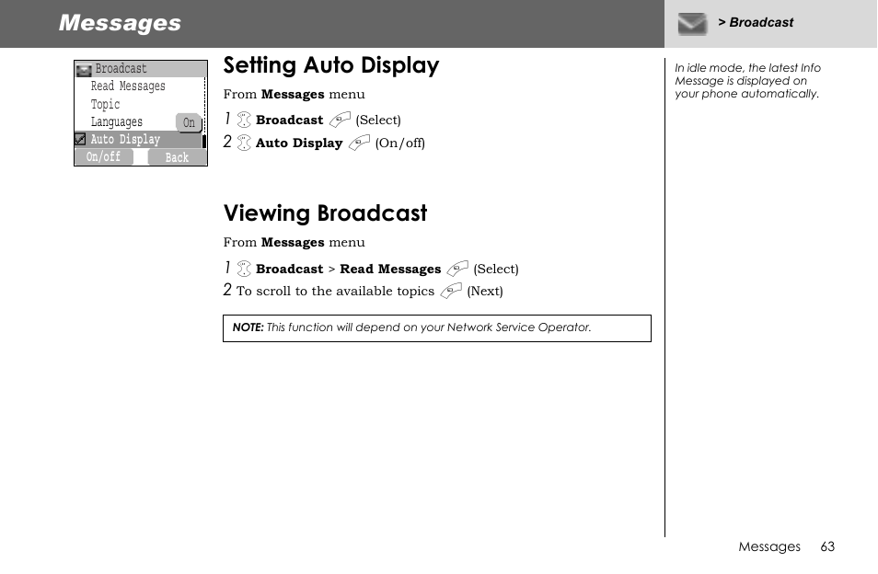
Task: Click 'From Messages menu' under Setting Auto Display
Action: point(294,94)
